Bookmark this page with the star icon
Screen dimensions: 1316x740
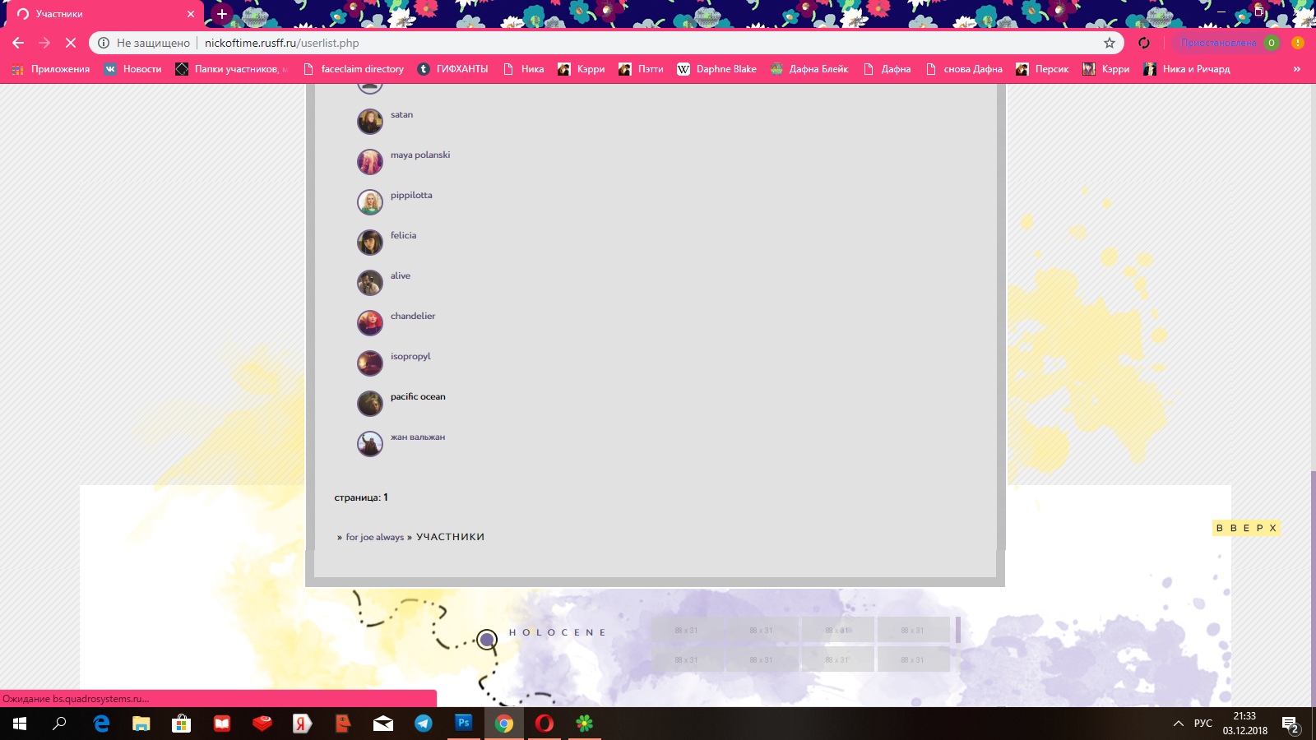[x=1110, y=43]
